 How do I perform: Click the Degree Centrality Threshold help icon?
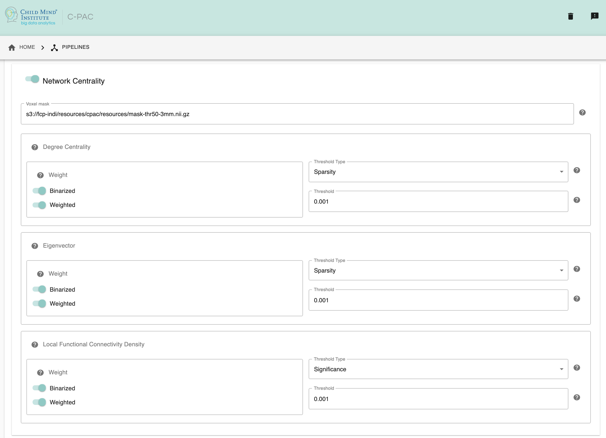click(x=577, y=200)
